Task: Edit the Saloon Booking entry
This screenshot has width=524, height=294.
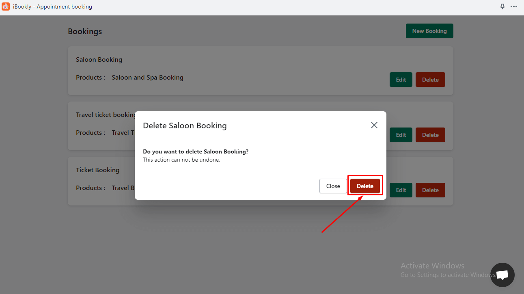Action: [401, 80]
